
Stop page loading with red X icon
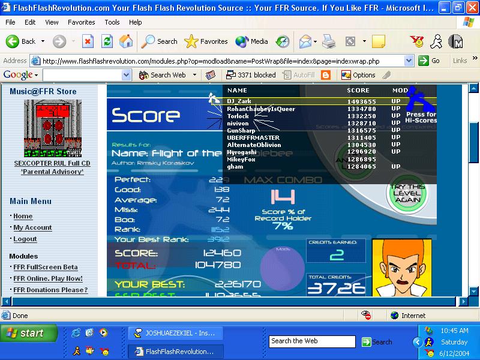click(88, 41)
